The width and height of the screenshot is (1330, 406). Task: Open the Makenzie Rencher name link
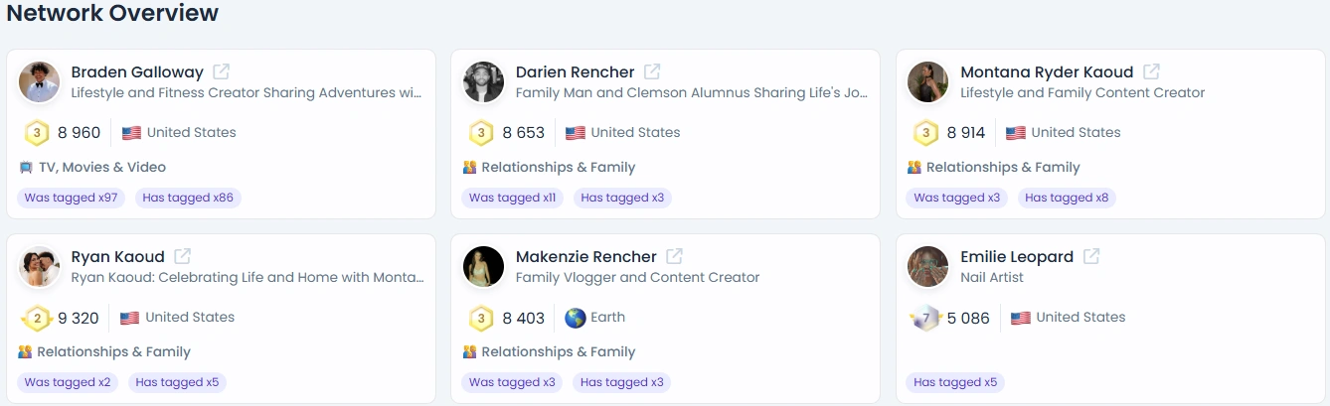586,256
